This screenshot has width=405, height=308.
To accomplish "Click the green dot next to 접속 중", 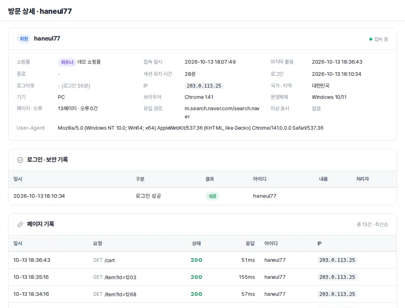I will click(371, 39).
